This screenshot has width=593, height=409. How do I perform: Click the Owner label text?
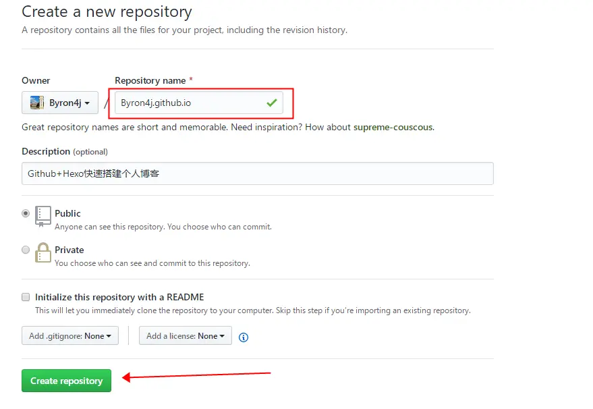pyautogui.click(x=36, y=80)
